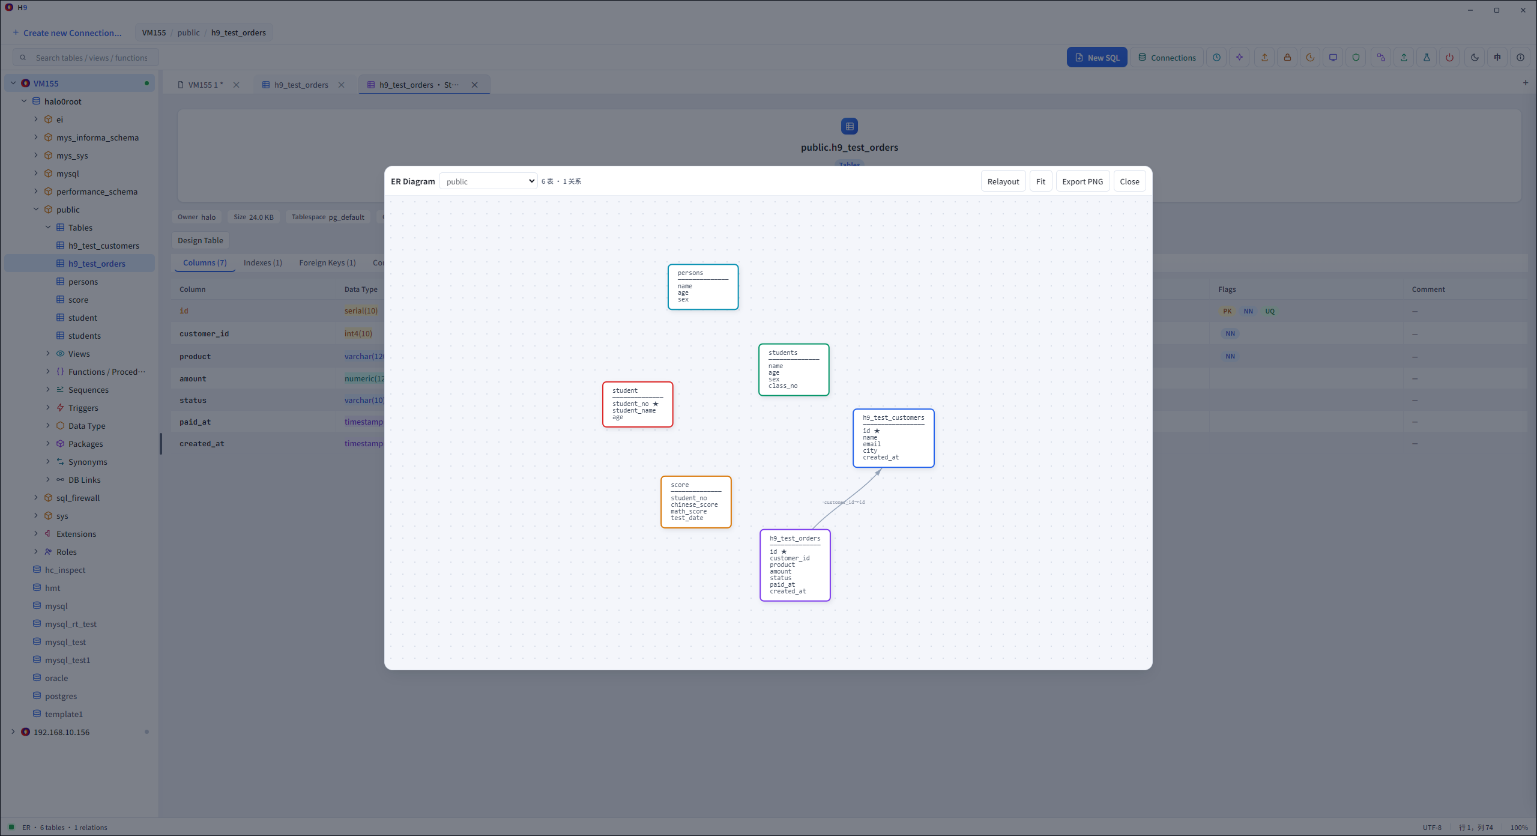
Task: Click the purple ER diagram icon in toolbar
Action: coord(1381,58)
